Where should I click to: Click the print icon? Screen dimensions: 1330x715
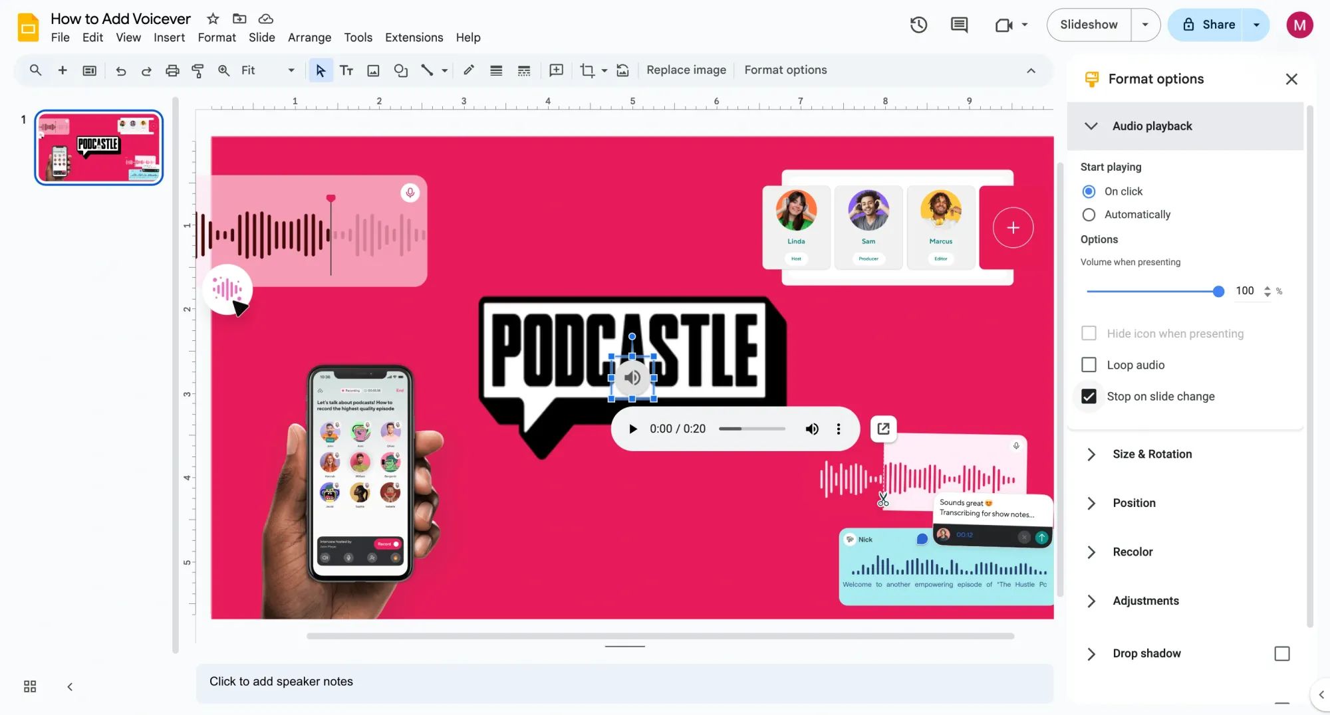pyautogui.click(x=172, y=70)
